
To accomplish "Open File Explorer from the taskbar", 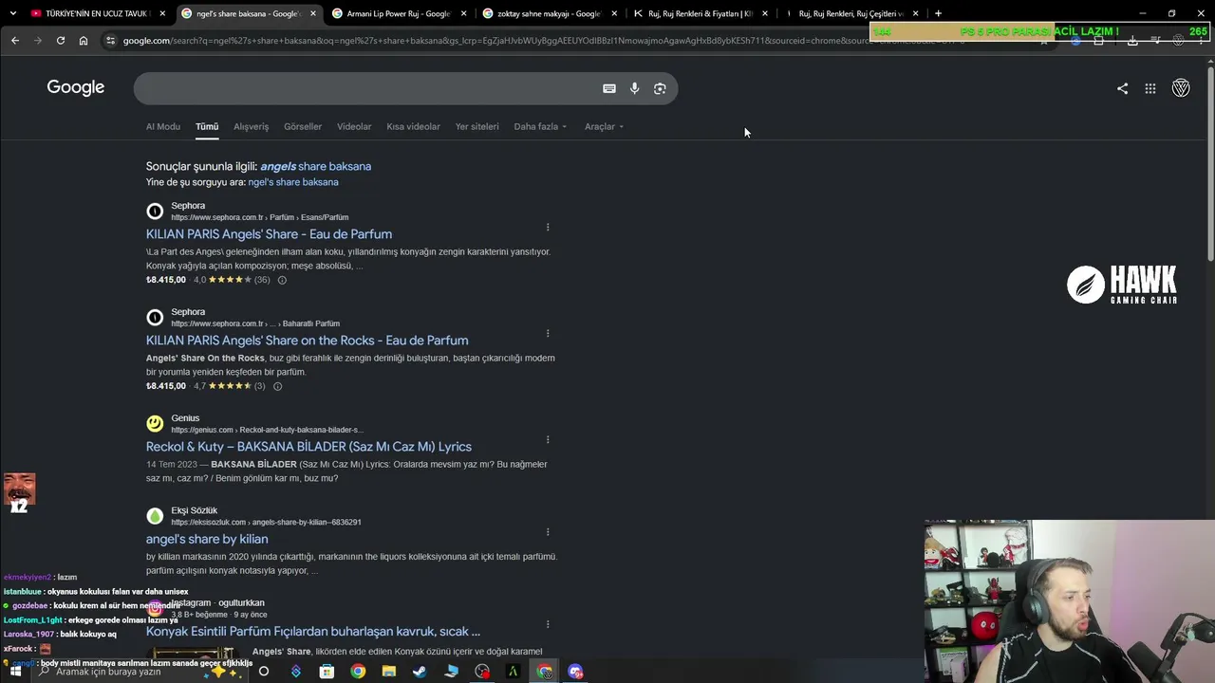I will (388, 672).
